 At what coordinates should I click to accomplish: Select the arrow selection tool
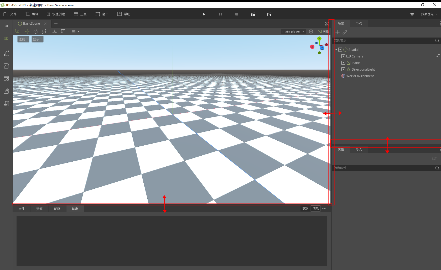point(17,31)
